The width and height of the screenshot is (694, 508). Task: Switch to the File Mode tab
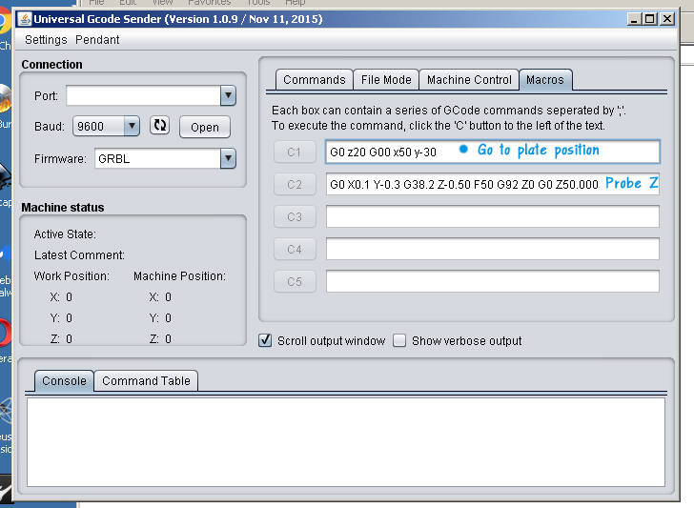tap(386, 80)
